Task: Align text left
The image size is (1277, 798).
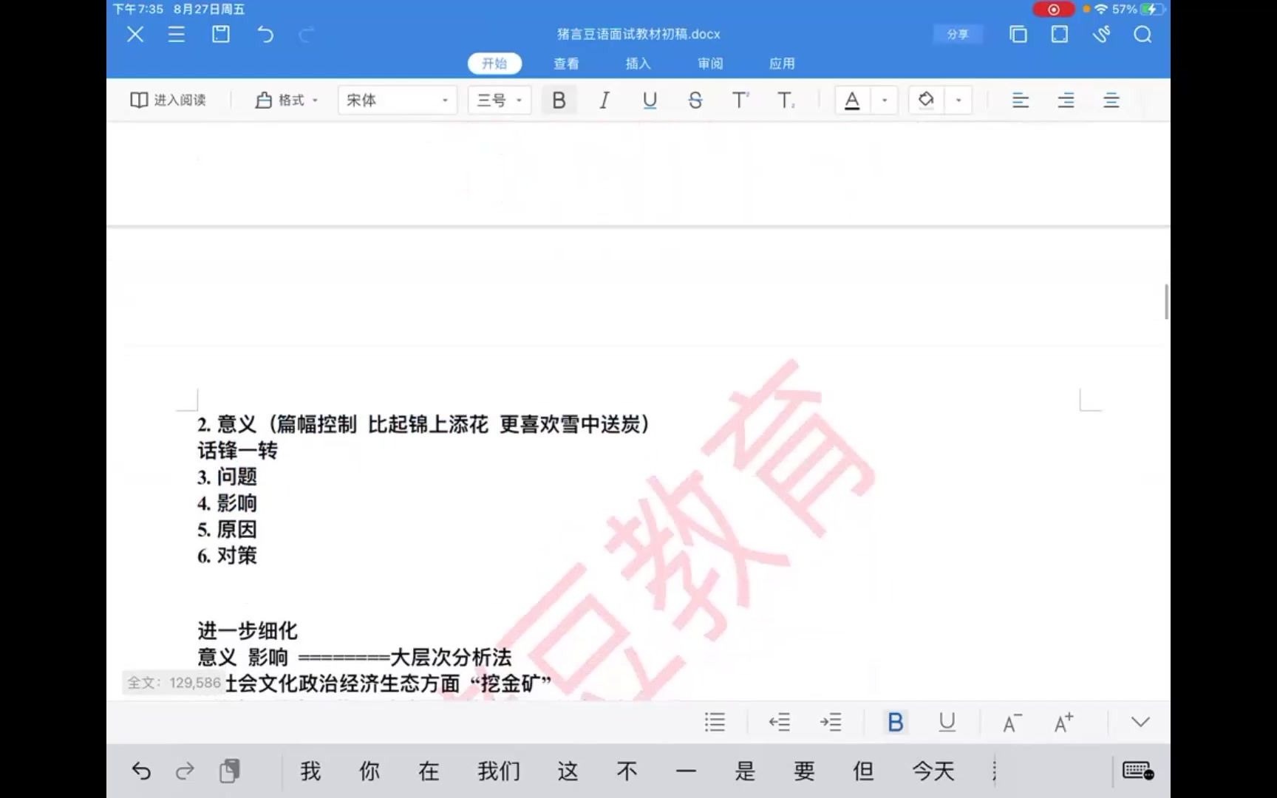Action: [1021, 100]
